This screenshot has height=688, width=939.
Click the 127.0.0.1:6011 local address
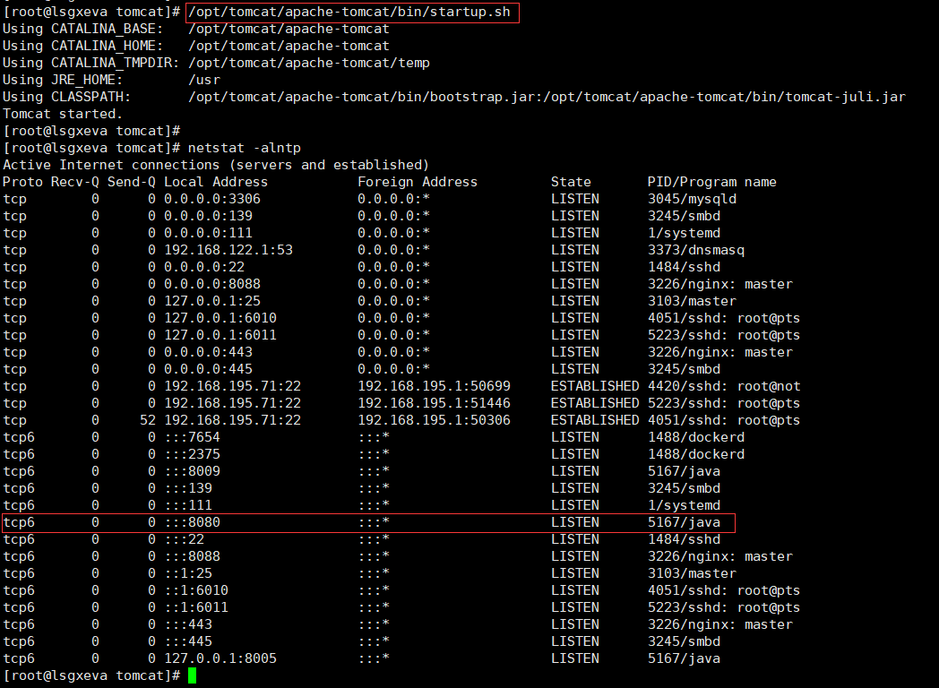[220, 335]
